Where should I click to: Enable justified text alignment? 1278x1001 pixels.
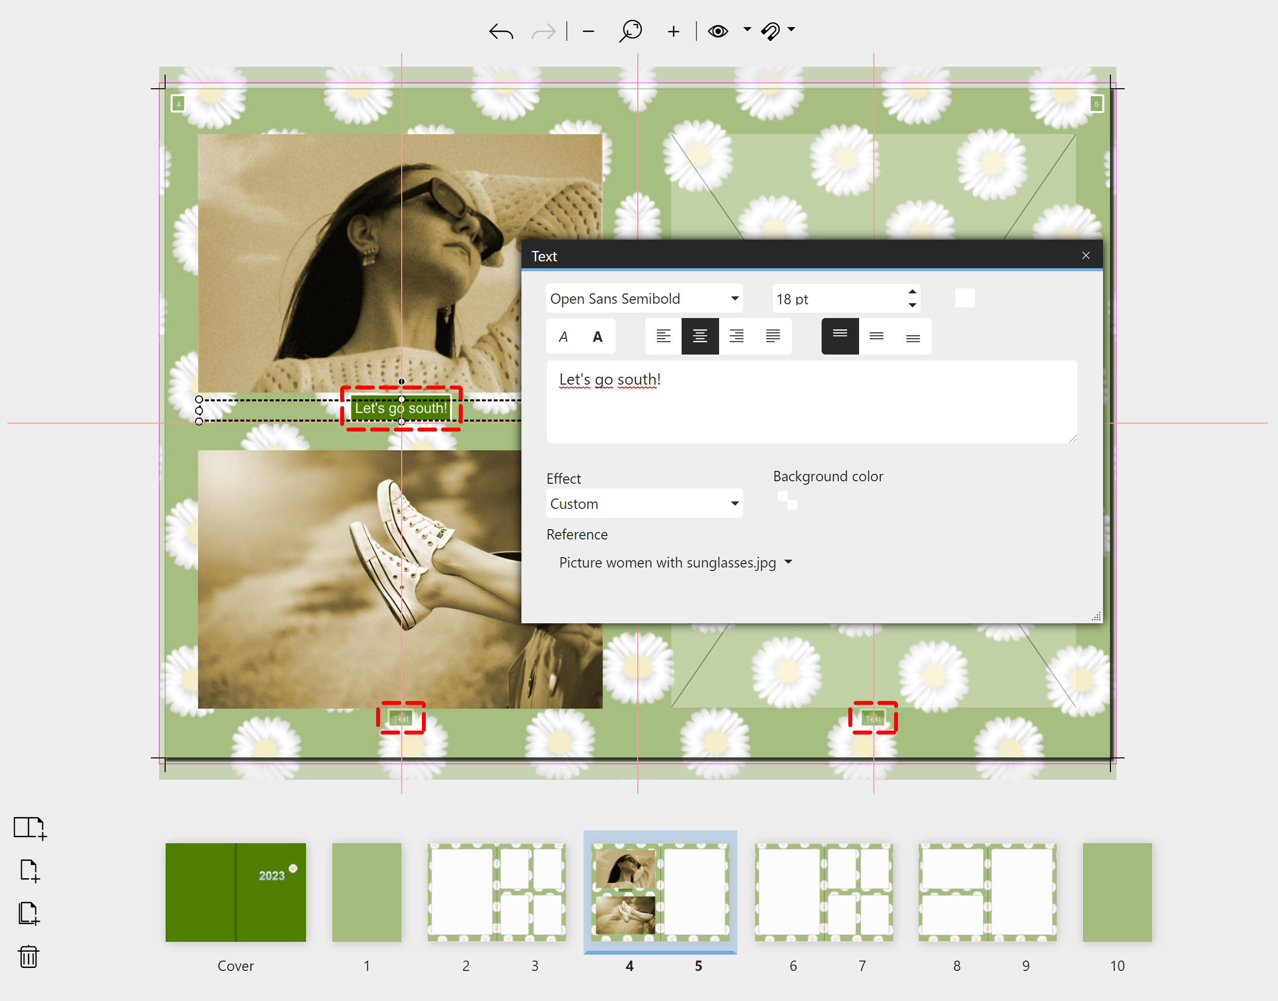pyautogui.click(x=773, y=336)
